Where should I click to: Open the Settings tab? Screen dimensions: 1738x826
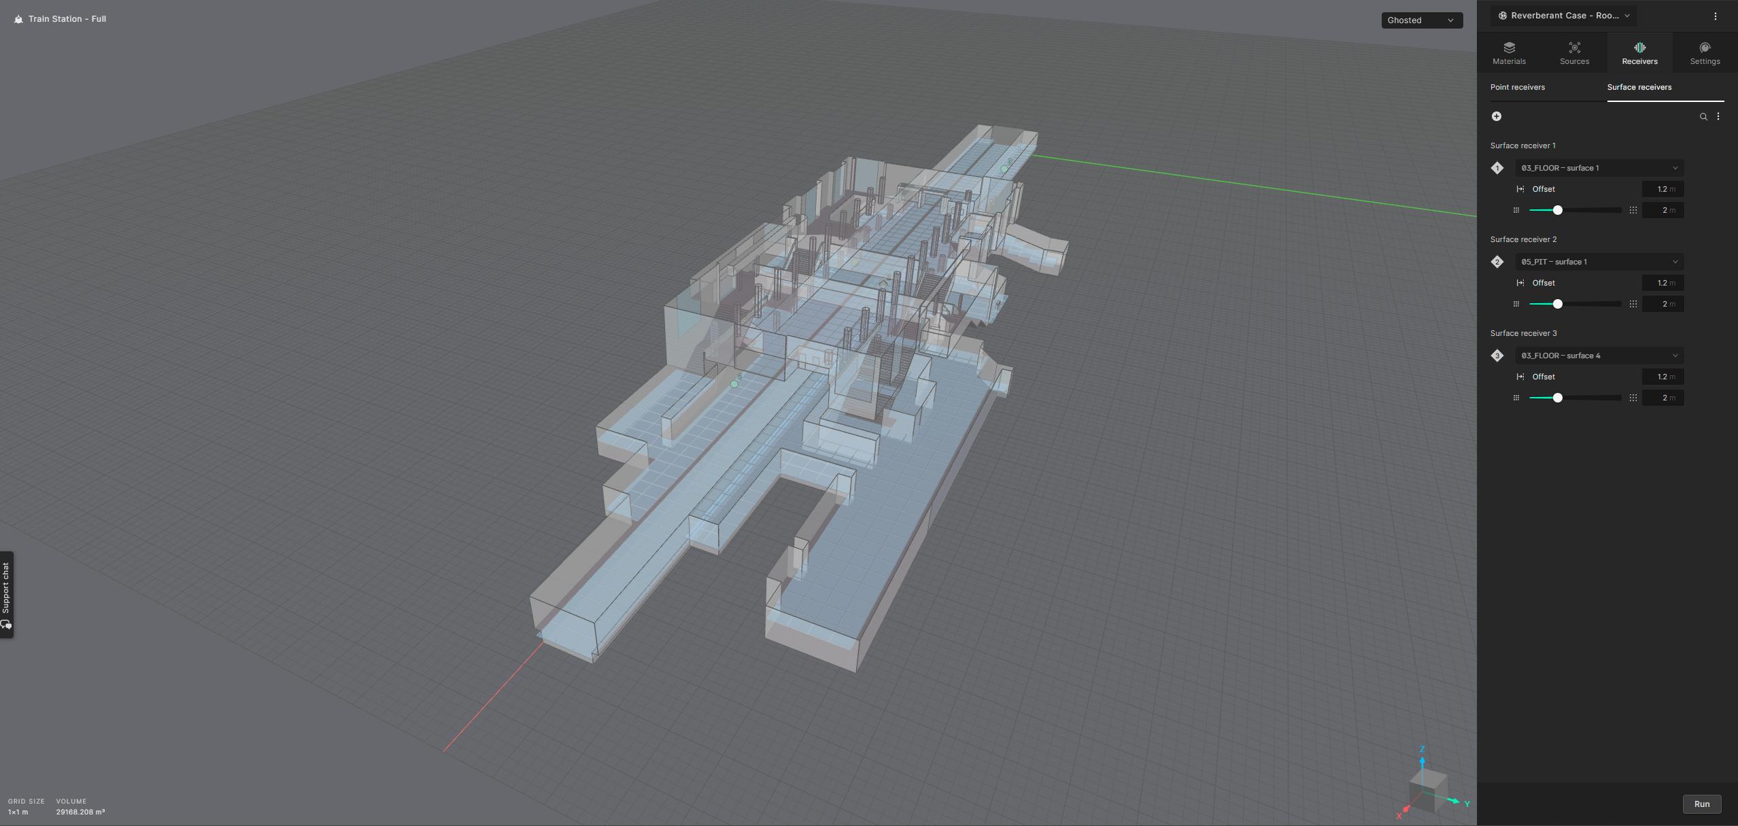click(1705, 53)
